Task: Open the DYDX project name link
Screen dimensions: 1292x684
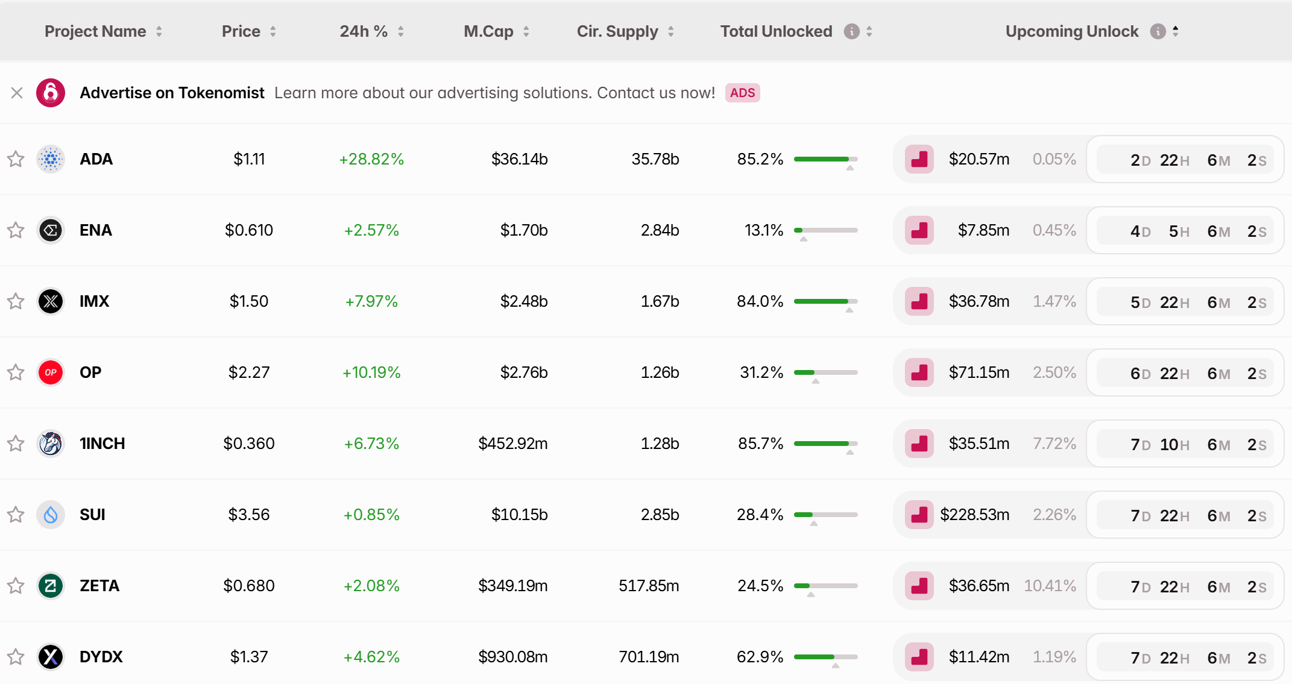Action: [x=101, y=657]
